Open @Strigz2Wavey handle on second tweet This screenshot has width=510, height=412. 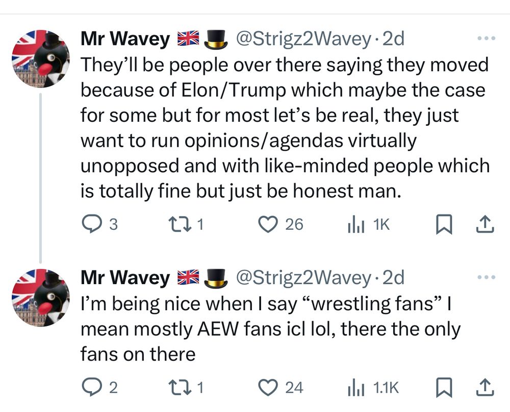point(302,278)
